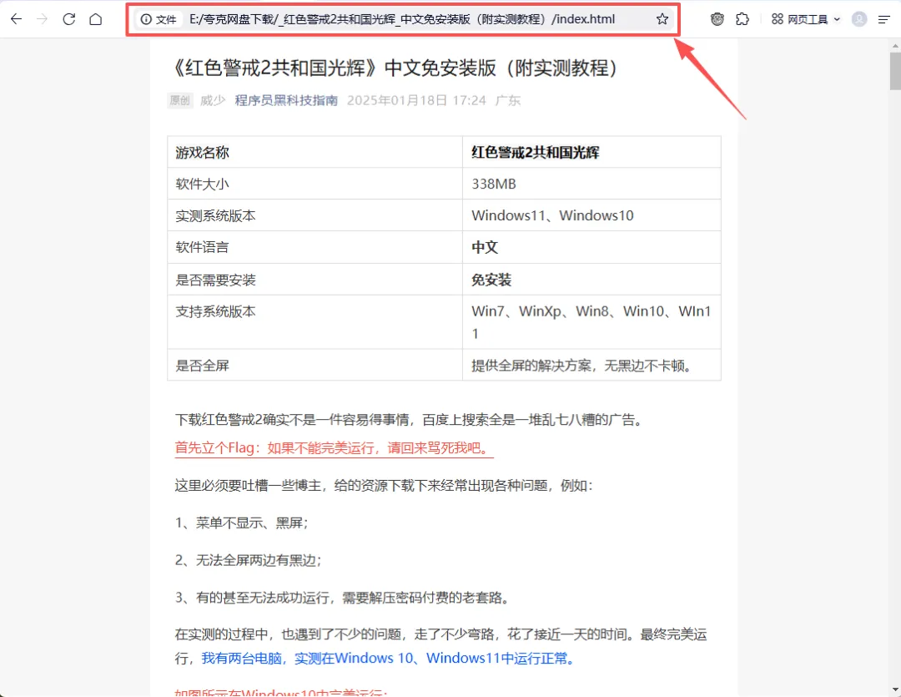The height and width of the screenshot is (697, 901).
Task: Select the 是否需要安装 table cell
Action: point(315,280)
